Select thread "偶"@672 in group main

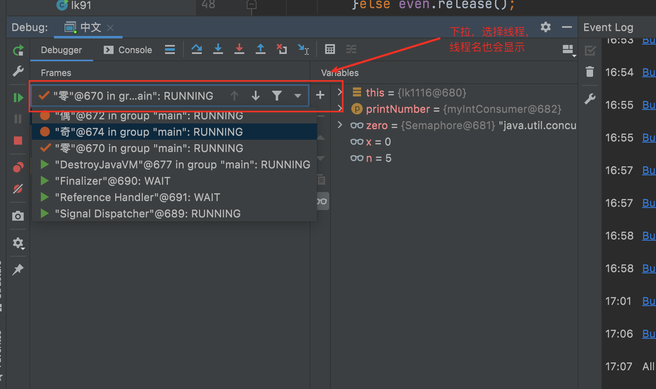(174, 116)
